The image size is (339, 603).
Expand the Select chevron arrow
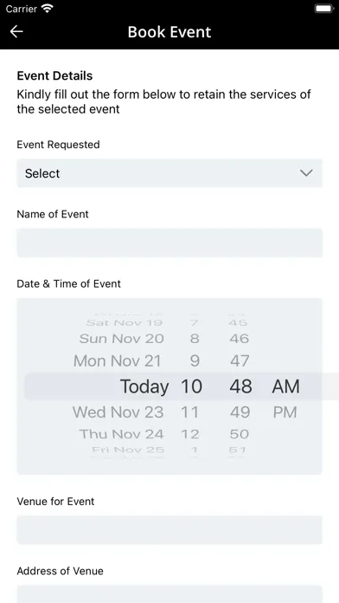point(306,173)
